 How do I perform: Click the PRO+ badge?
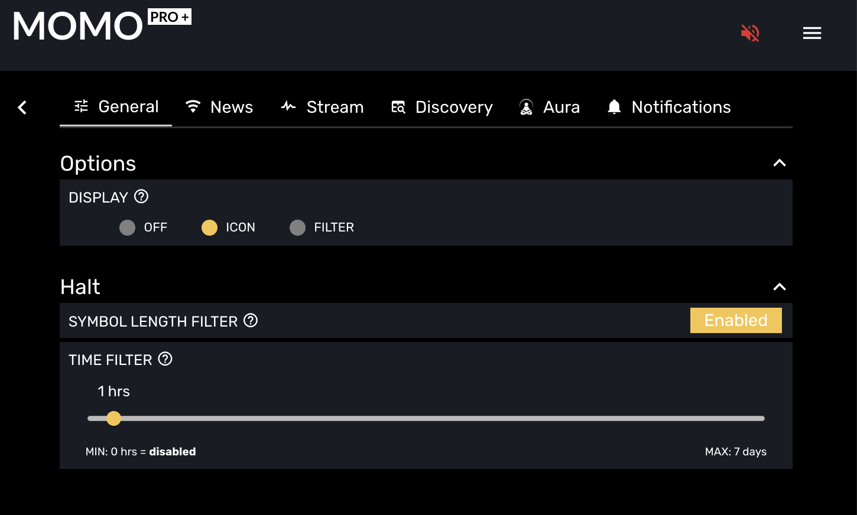click(x=169, y=17)
